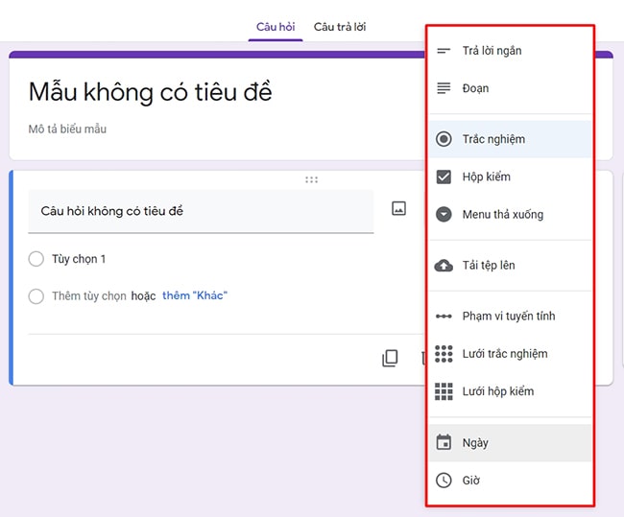
Task: Pick Lưới hộp kiểm from the dropdown list
Action: pyautogui.click(x=497, y=391)
